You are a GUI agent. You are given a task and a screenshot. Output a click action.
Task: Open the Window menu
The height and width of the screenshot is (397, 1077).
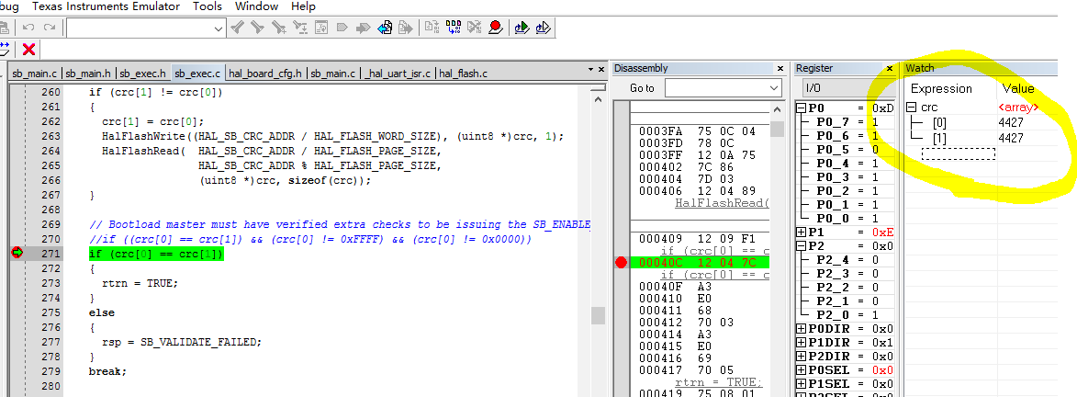[256, 6]
